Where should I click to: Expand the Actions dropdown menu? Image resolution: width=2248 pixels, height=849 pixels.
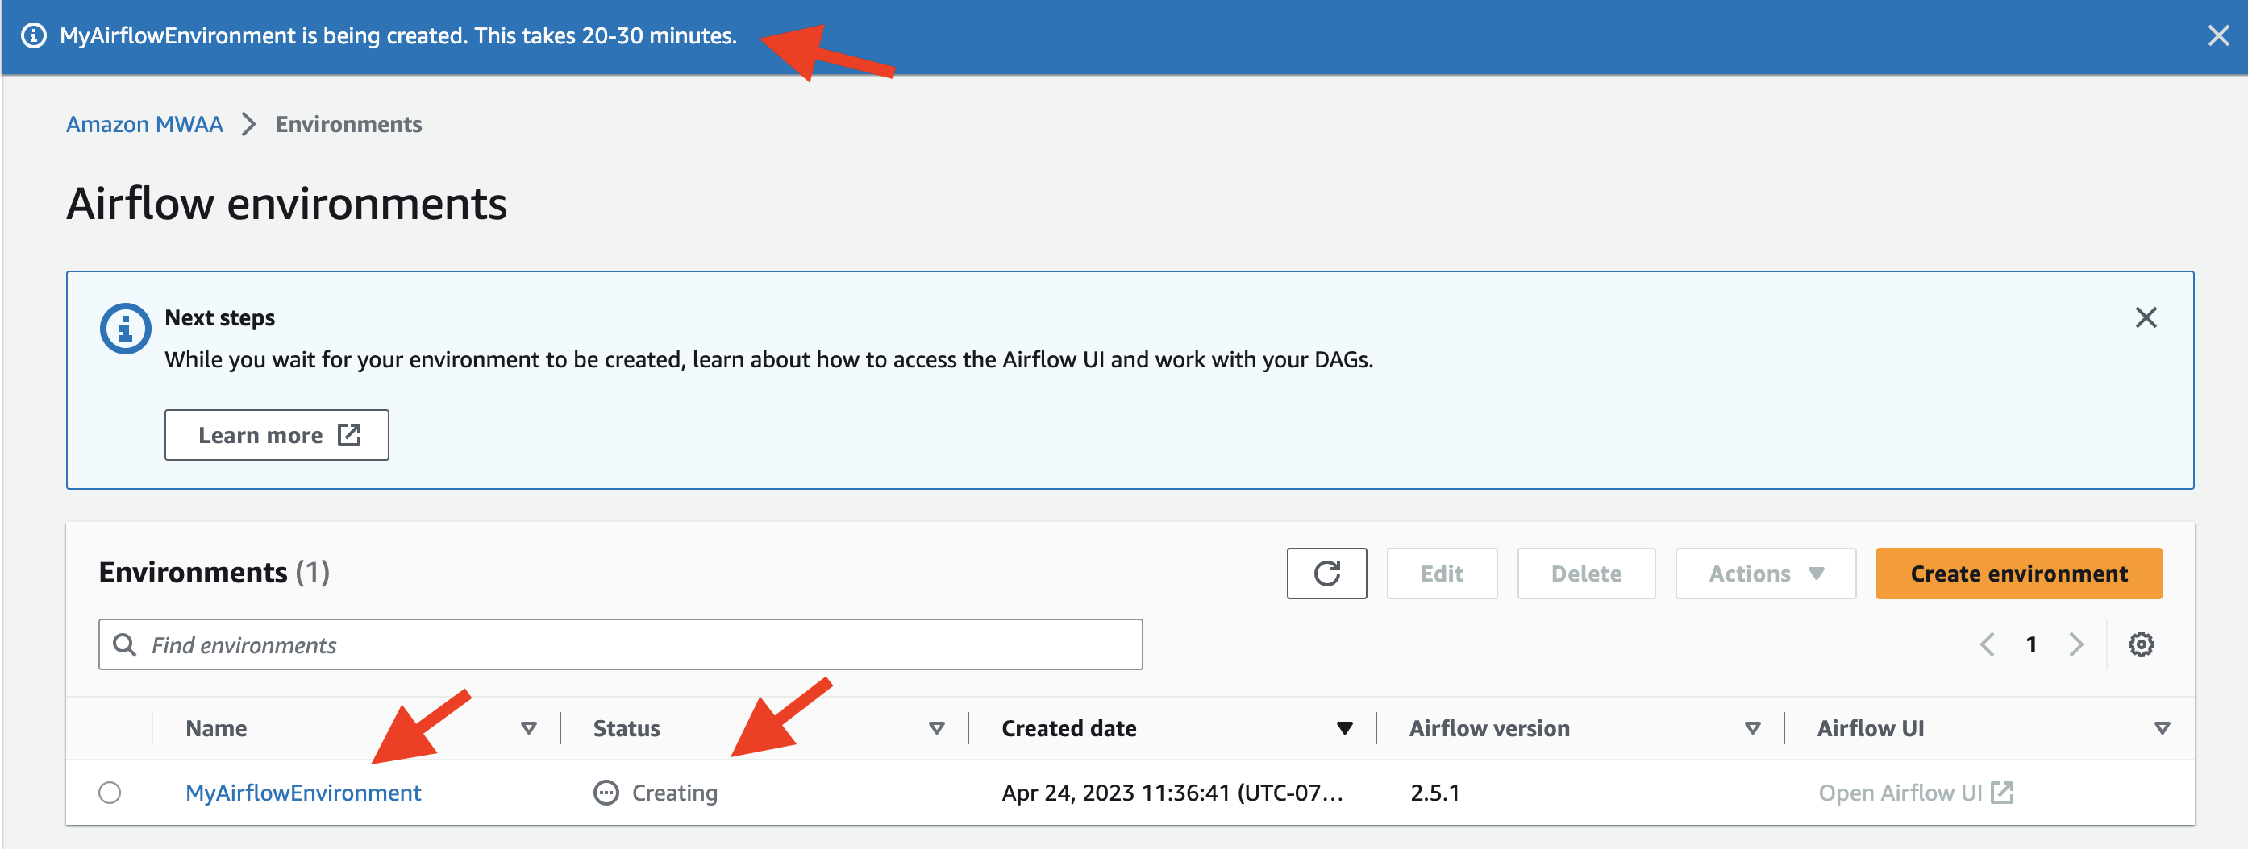click(1765, 574)
